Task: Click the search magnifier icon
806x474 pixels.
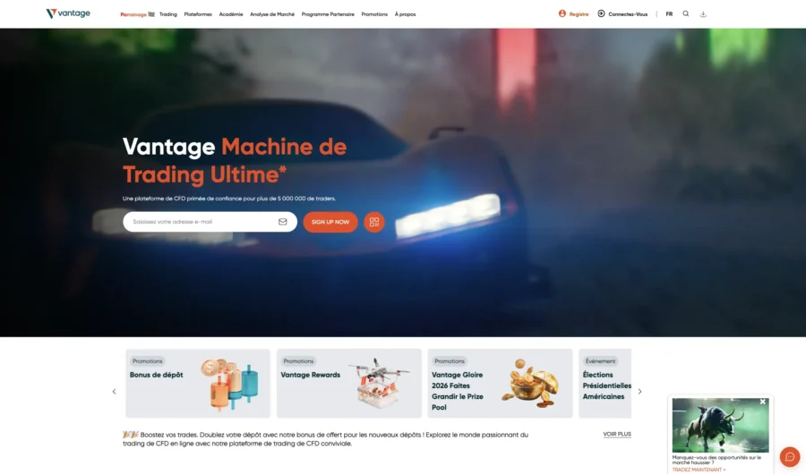Action: [x=686, y=14]
